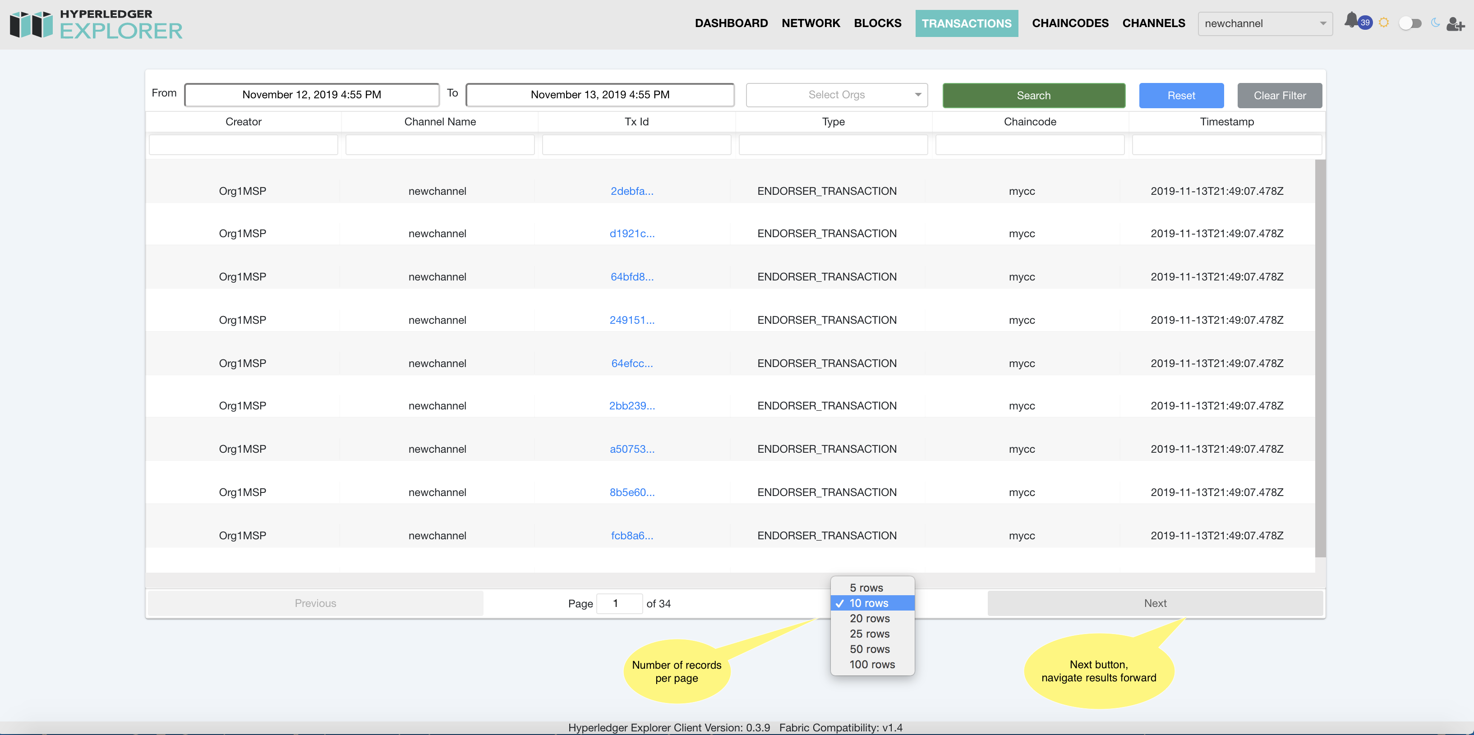The width and height of the screenshot is (1474, 735).
Task: Sort by the Tx Id header
Action: click(x=636, y=121)
